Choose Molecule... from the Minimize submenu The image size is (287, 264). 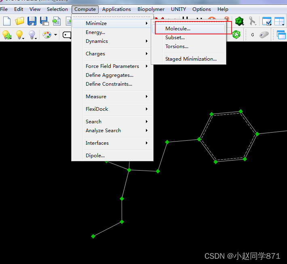pyautogui.click(x=188, y=29)
